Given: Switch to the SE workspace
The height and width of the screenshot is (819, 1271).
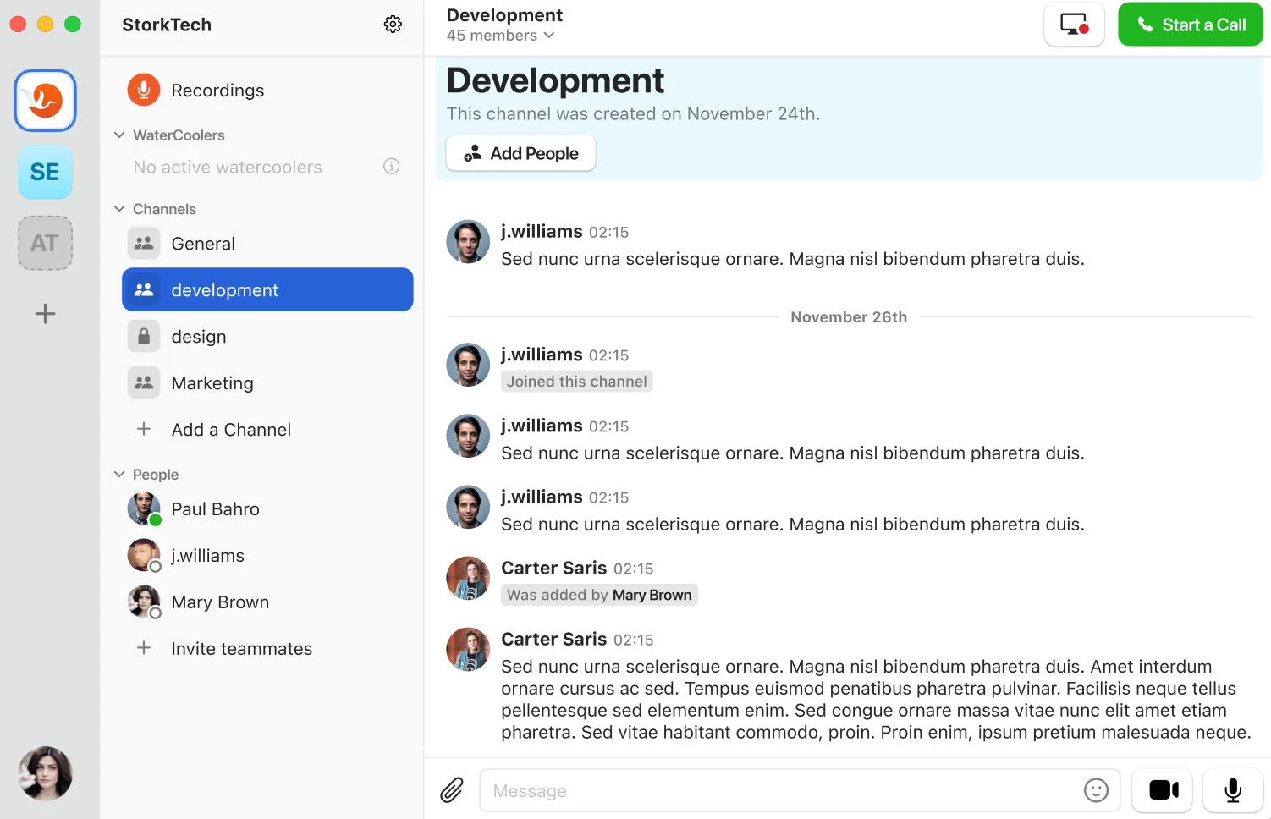Looking at the screenshot, I should click(45, 172).
